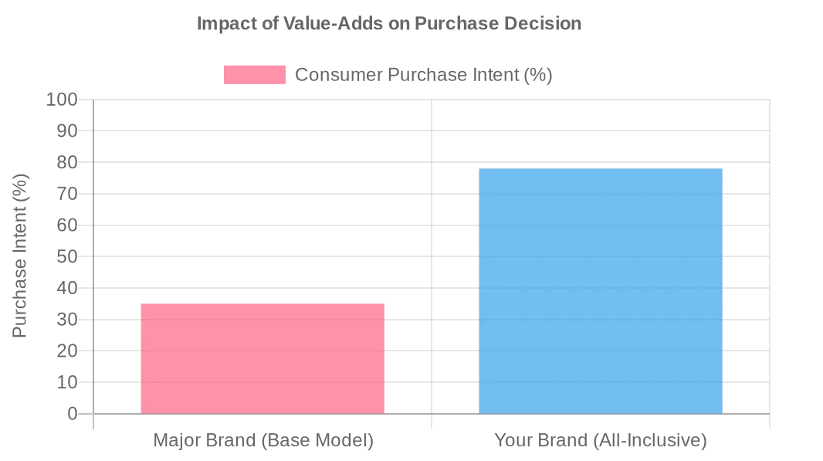
Task: Click the 100 tick label on y-axis
Action: click(62, 100)
